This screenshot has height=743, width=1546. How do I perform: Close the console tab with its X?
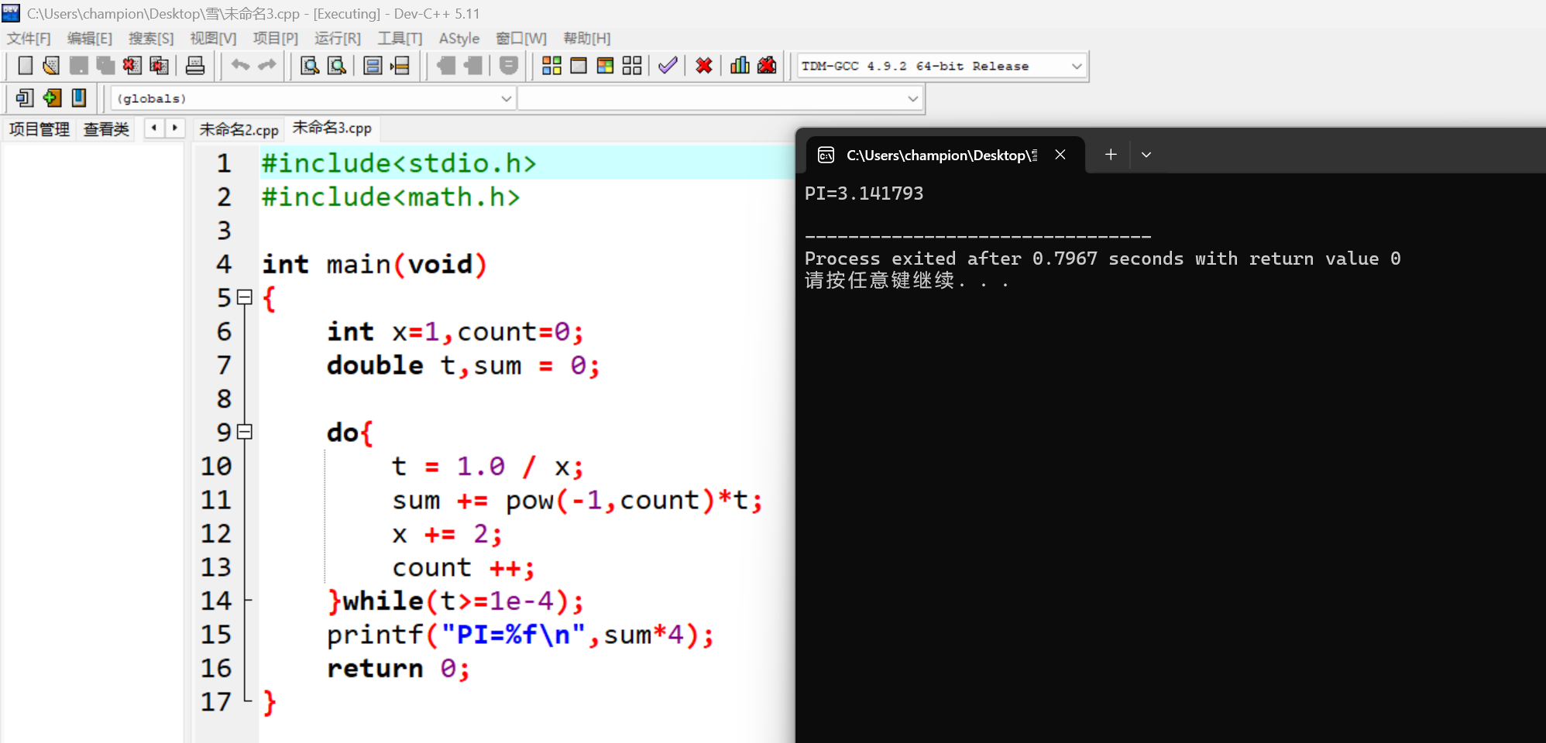[1060, 155]
